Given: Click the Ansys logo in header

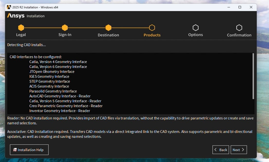Looking at the screenshot, I should tap(16, 16).
